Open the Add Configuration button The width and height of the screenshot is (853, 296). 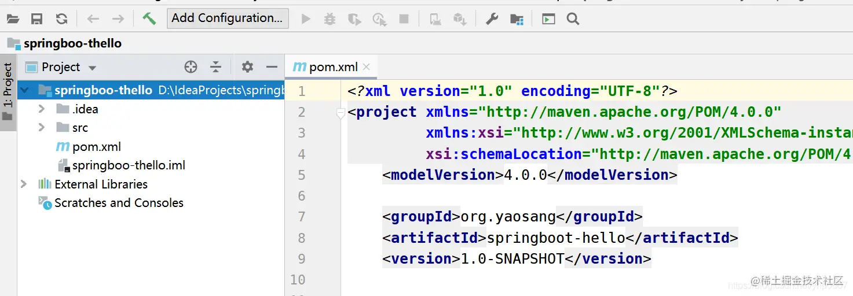(227, 18)
